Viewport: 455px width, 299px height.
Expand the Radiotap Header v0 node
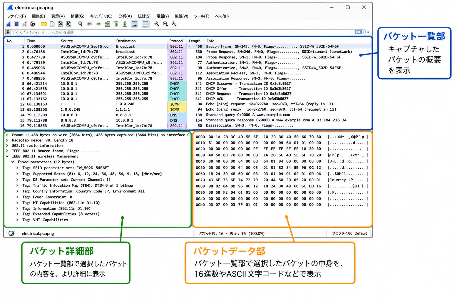(x=7, y=140)
